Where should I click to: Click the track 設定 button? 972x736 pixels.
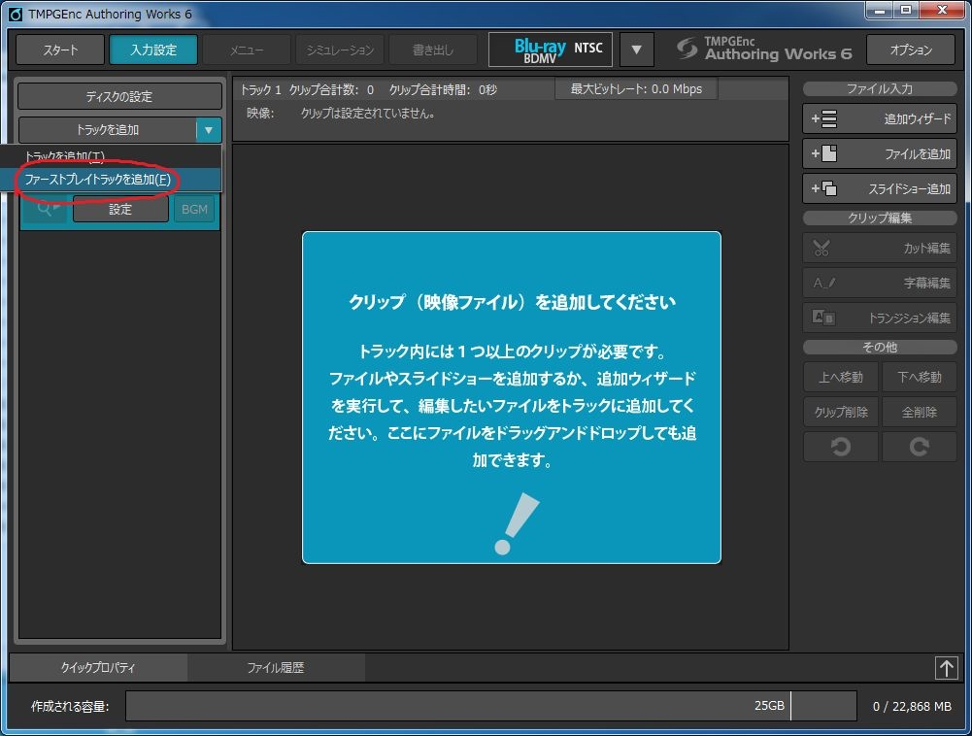click(x=120, y=209)
